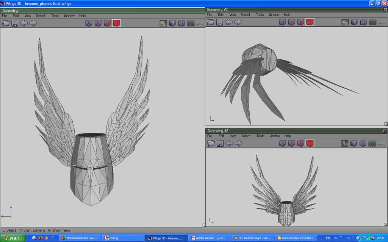Screen dimensions: 388x242
Task: Open the File menu in main Geometry window
Action: point(5,16)
